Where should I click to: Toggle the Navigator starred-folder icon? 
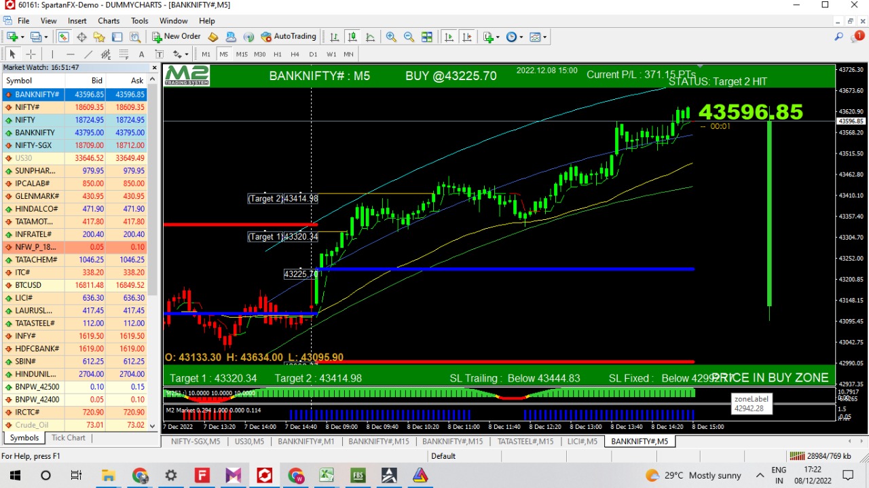99,37
